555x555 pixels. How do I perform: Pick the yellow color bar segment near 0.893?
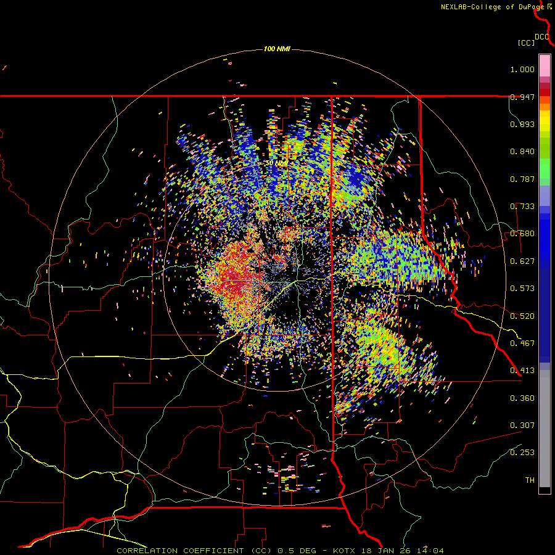point(545,121)
